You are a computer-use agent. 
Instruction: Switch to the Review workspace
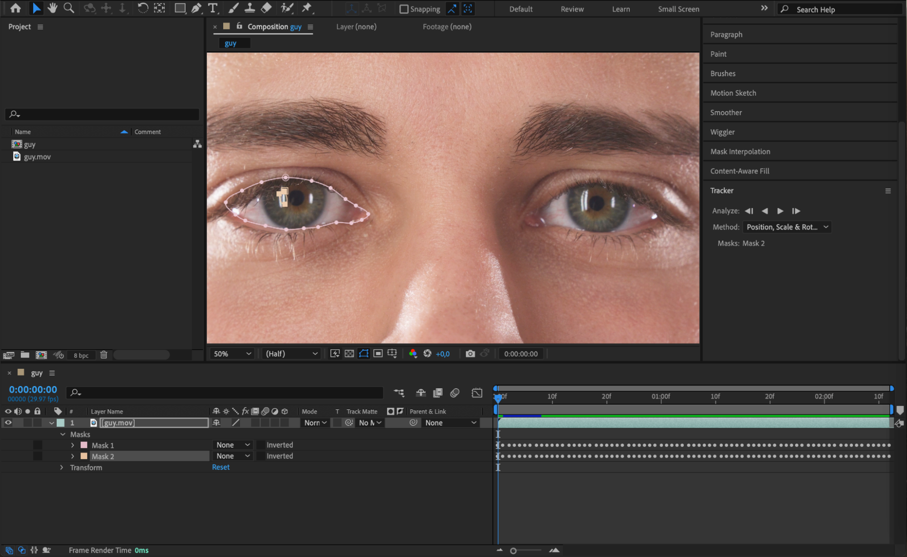click(x=572, y=9)
